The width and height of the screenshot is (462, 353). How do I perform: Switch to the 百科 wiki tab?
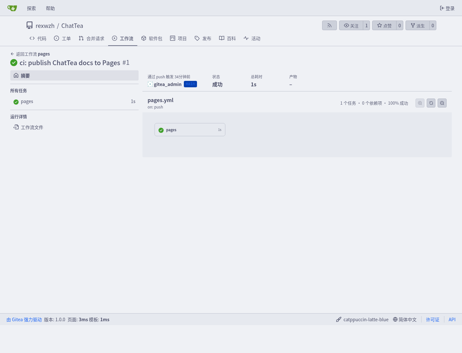click(227, 39)
